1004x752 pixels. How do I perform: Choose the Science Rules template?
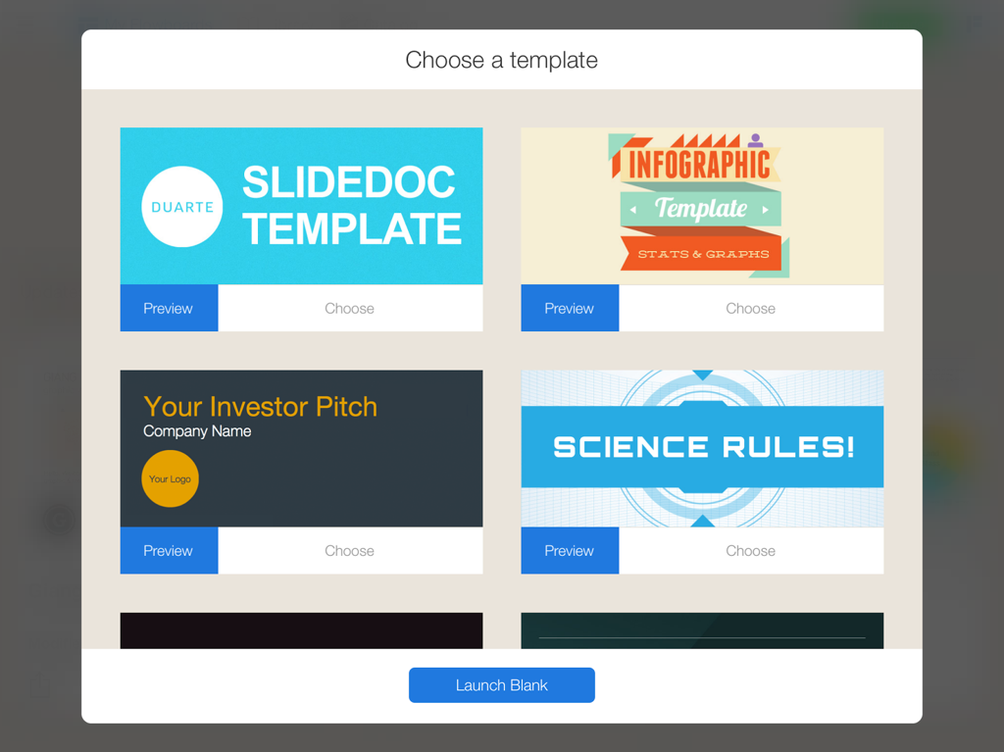coord(751,551)
